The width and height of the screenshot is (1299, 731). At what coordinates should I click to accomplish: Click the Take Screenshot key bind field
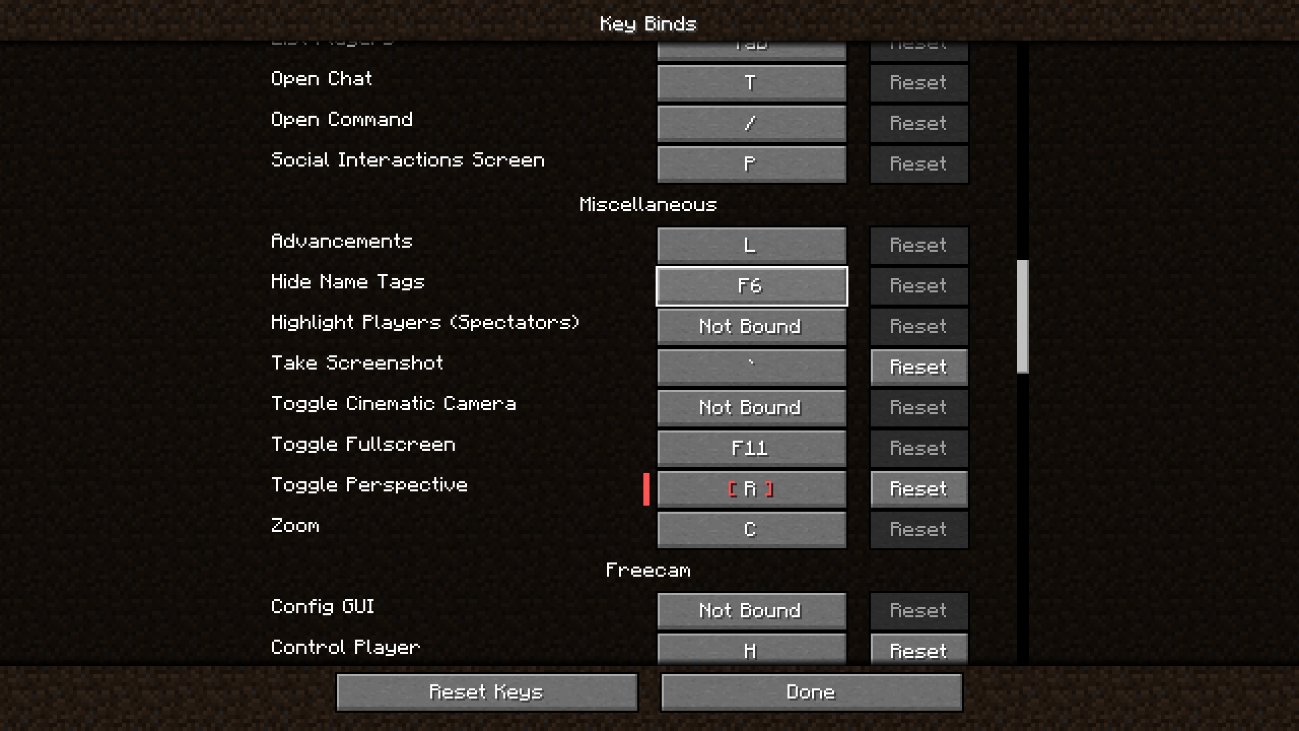pyautogui.click(x=750, y=366)
